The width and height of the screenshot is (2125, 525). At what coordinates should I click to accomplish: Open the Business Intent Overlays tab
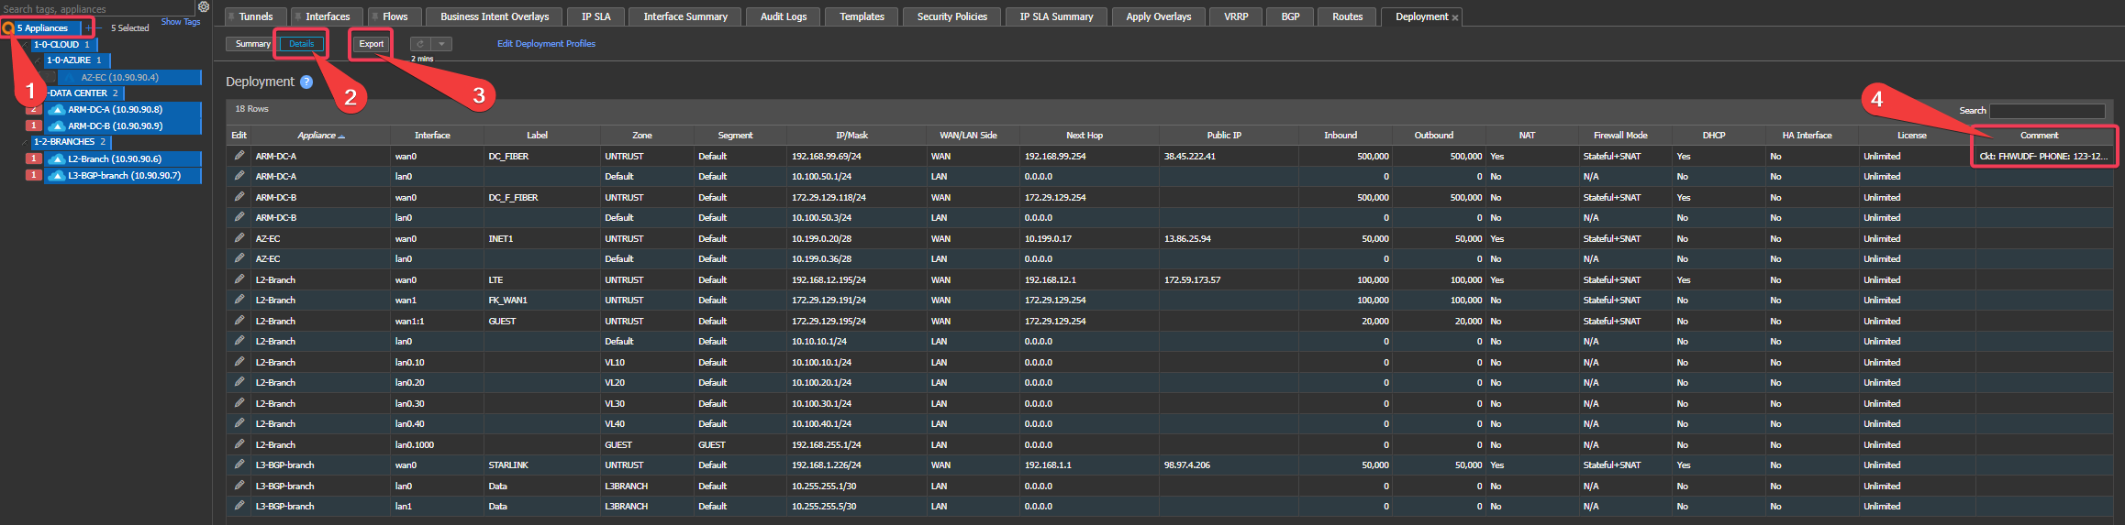tap(495, 16)
